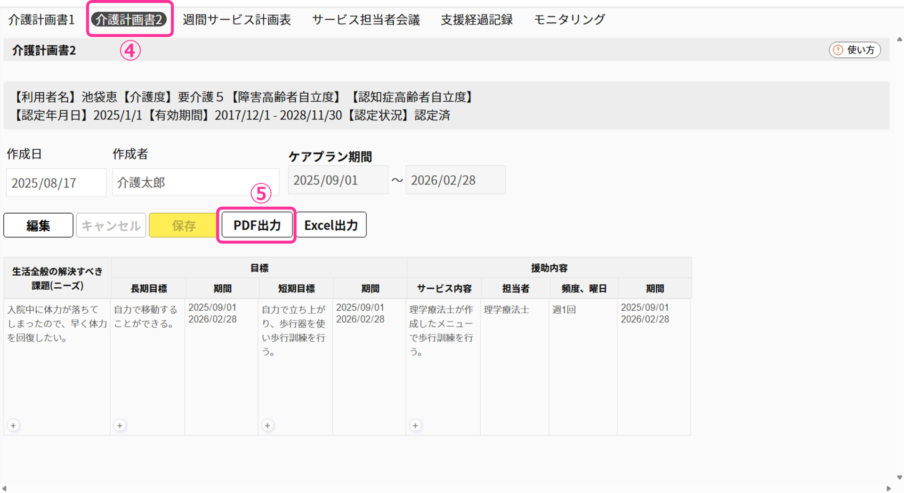The image size is (904, 493).
Task: Open the 支援経過記録 tab
Action: 476,20
